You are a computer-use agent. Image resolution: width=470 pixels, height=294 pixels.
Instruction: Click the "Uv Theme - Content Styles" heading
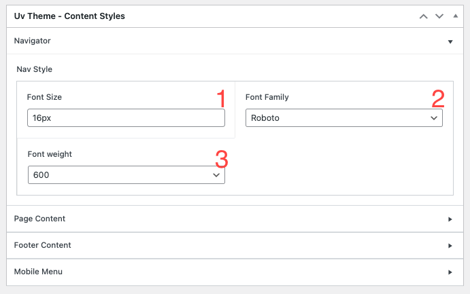69,16
